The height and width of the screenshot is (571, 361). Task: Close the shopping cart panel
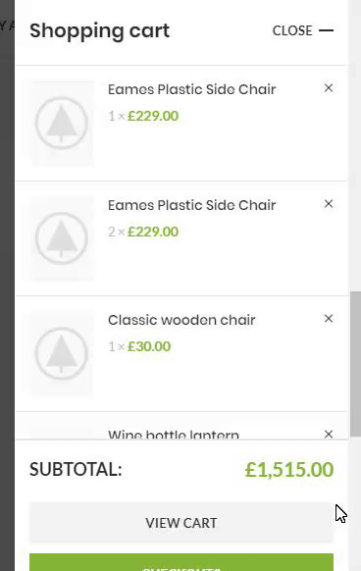point(303,30)
